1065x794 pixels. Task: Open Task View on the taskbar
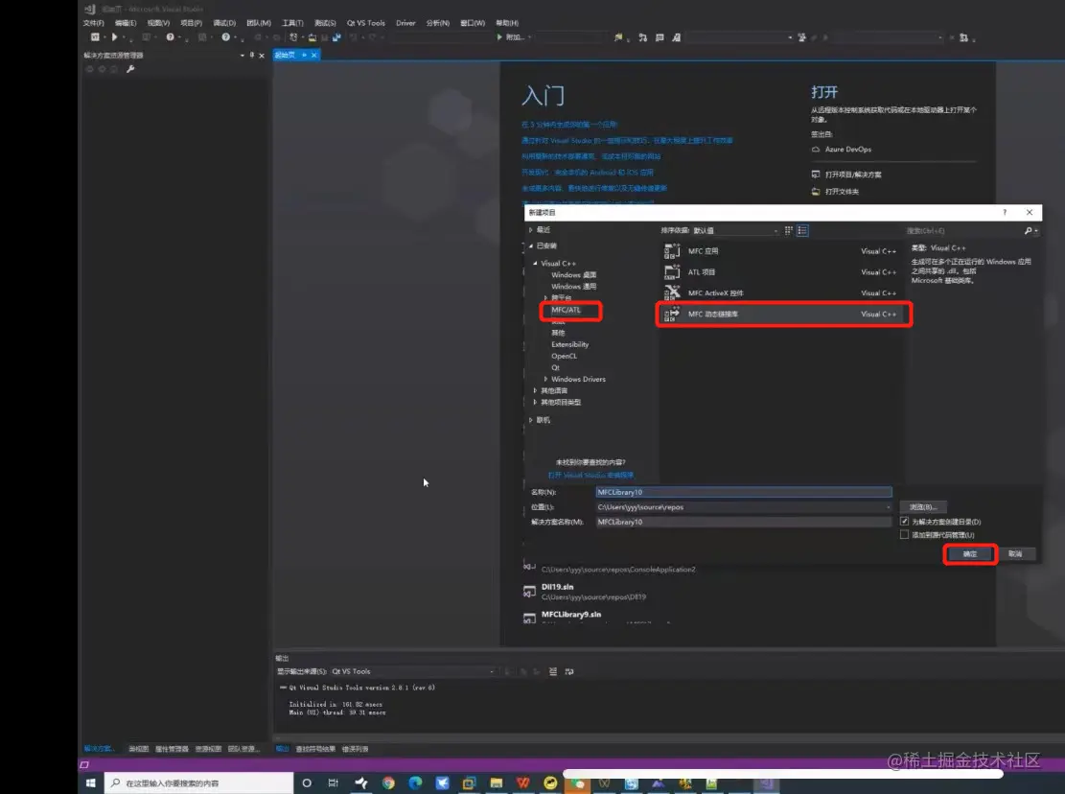(x=333, y=783)
